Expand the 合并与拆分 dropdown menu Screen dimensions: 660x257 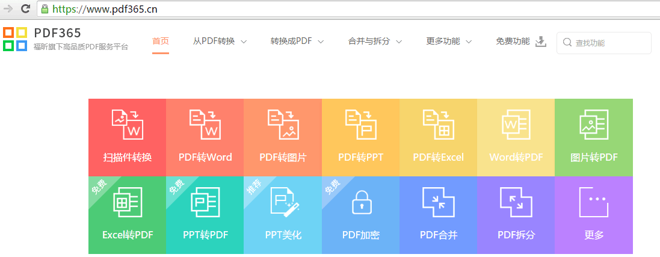[x=375, y=42]
